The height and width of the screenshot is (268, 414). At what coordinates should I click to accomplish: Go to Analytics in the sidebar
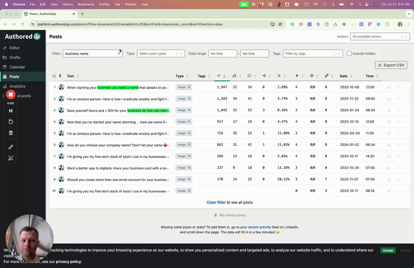point(17,86)
